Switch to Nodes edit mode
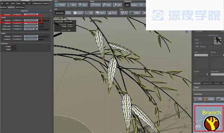The height and width of the screenshot is (133, 224). tap(68, 13)
